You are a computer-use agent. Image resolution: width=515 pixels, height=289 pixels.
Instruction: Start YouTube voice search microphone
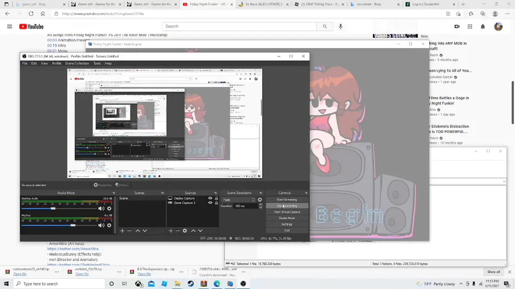340,26
